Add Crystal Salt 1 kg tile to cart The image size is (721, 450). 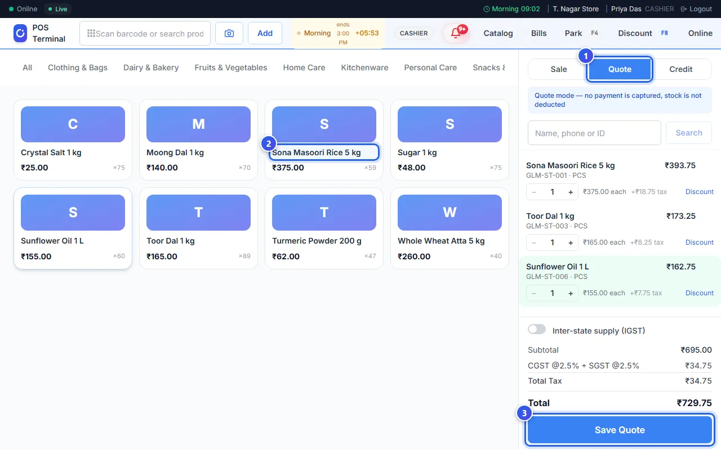click(x=73, y=140)
